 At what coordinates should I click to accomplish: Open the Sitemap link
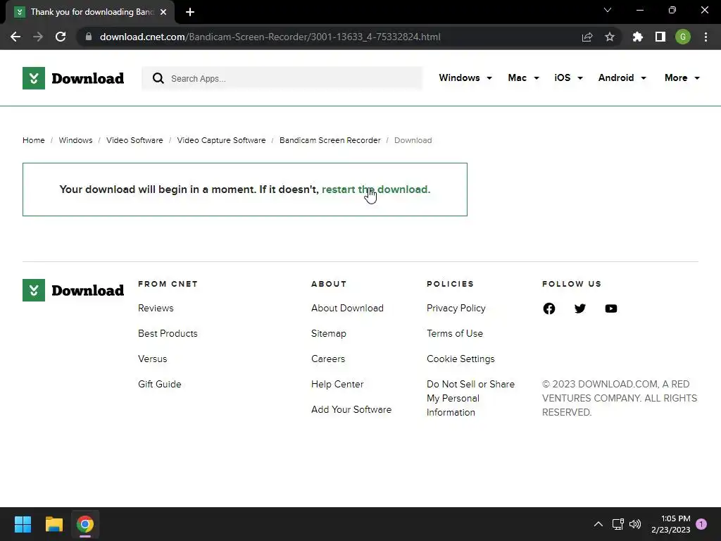pyautogui.click(x=329, y=333)
